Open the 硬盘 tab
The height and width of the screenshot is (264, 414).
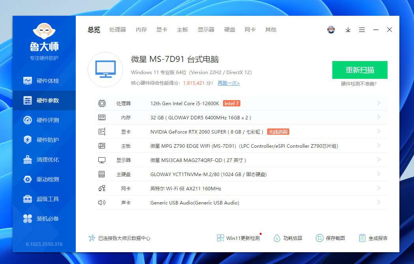[230, 30]
